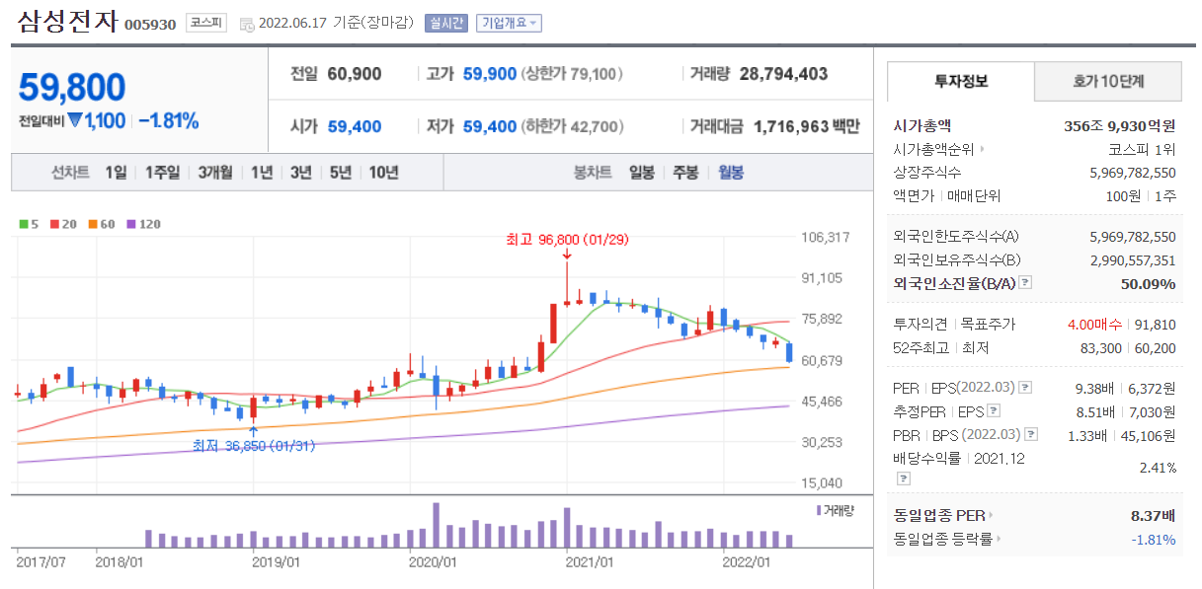Show the 주봉 weekly candlestick chart
Screen dimensions: 1202x589
coord(685,173)
